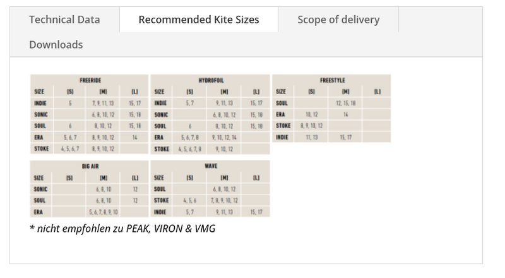The image size is (505, 278).
Task: Click the FREESTYLE table heading
Action: pos(332,80)
